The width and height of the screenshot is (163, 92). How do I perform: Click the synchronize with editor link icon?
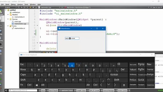click(x=21, y=7)
